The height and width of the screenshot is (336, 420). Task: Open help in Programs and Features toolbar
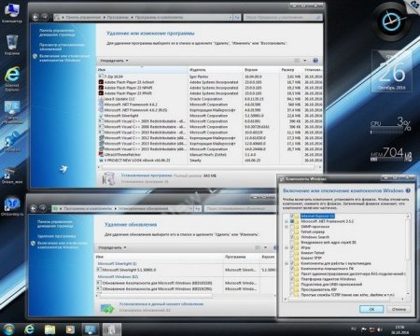click(315, 61)
